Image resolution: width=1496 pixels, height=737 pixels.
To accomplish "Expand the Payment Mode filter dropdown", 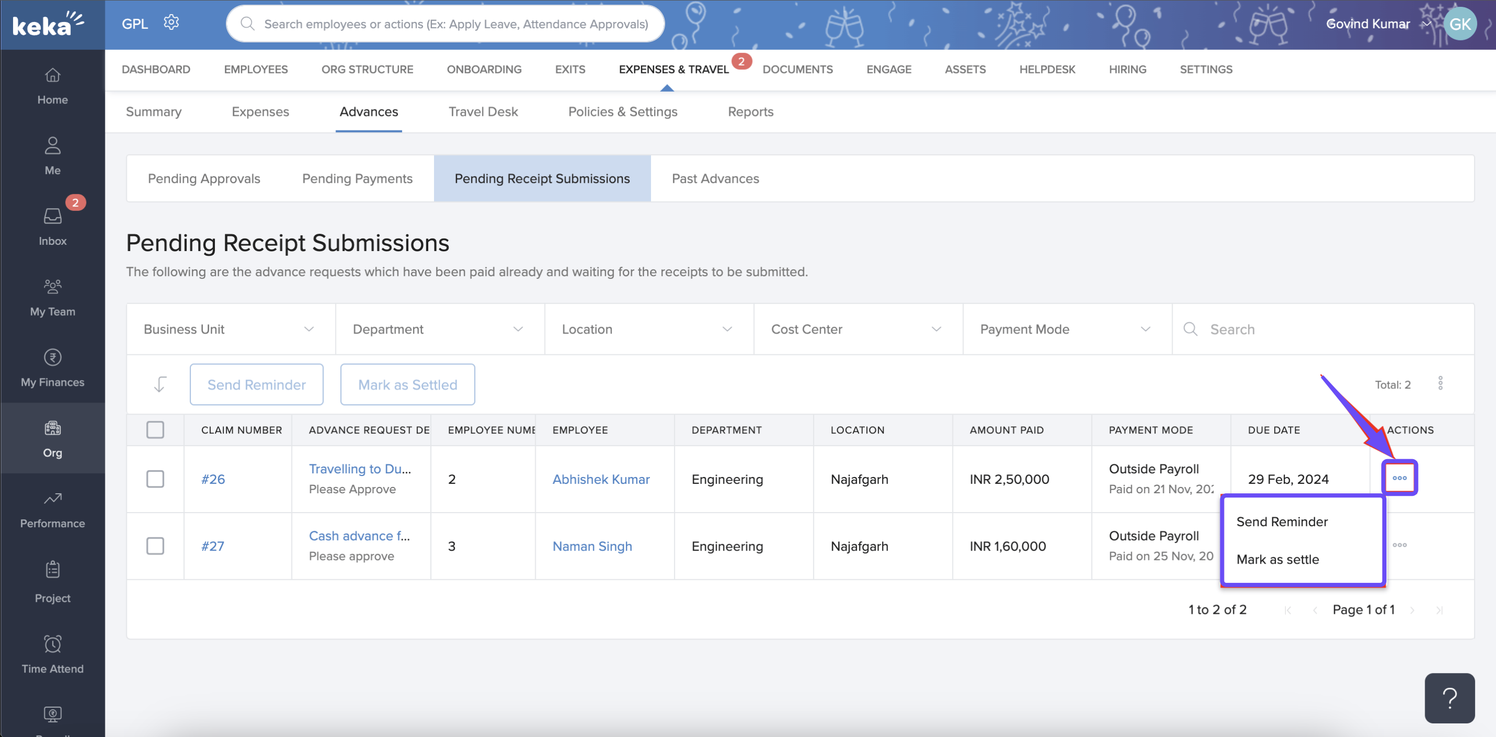I will coord(1066,329).
